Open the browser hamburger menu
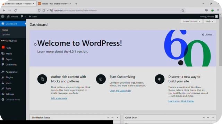Screen dimensions: 222x124 (x=218, y=10)
